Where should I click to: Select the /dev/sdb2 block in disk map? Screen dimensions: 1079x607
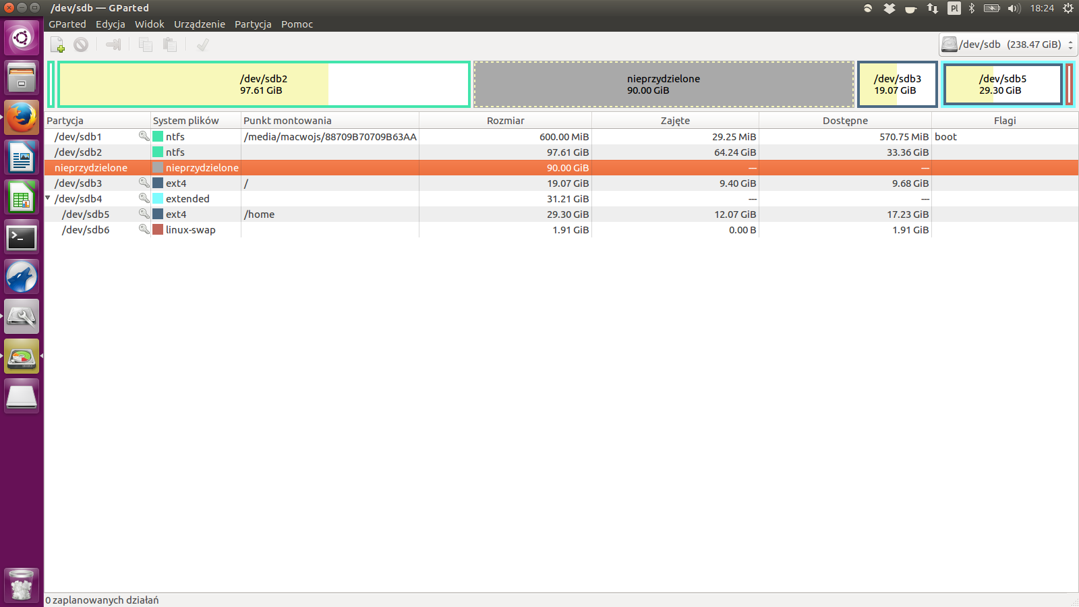coord(264,84)
